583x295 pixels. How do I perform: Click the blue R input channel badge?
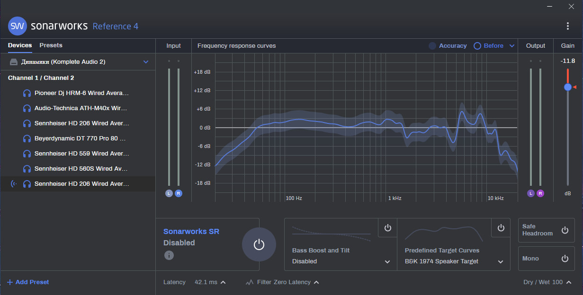[179, 193]
